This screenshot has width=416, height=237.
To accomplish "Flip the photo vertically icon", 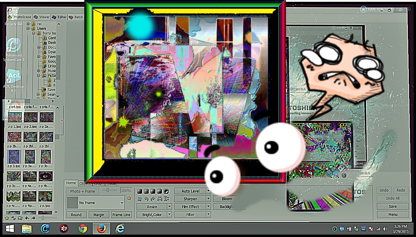I will 166,199.
